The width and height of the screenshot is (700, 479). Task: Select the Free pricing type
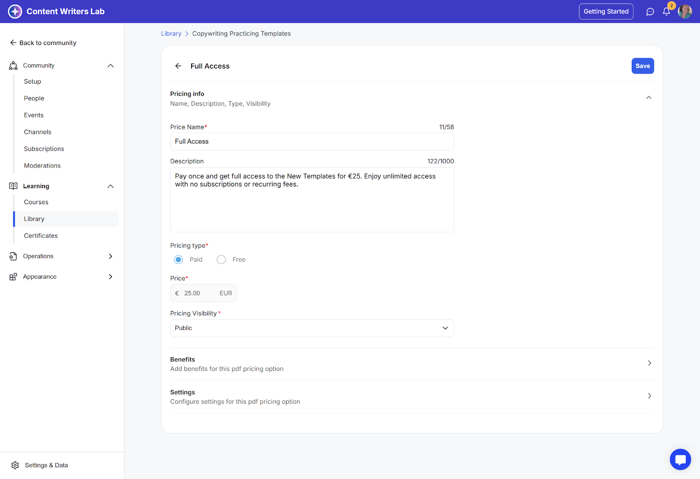[221, 260]
